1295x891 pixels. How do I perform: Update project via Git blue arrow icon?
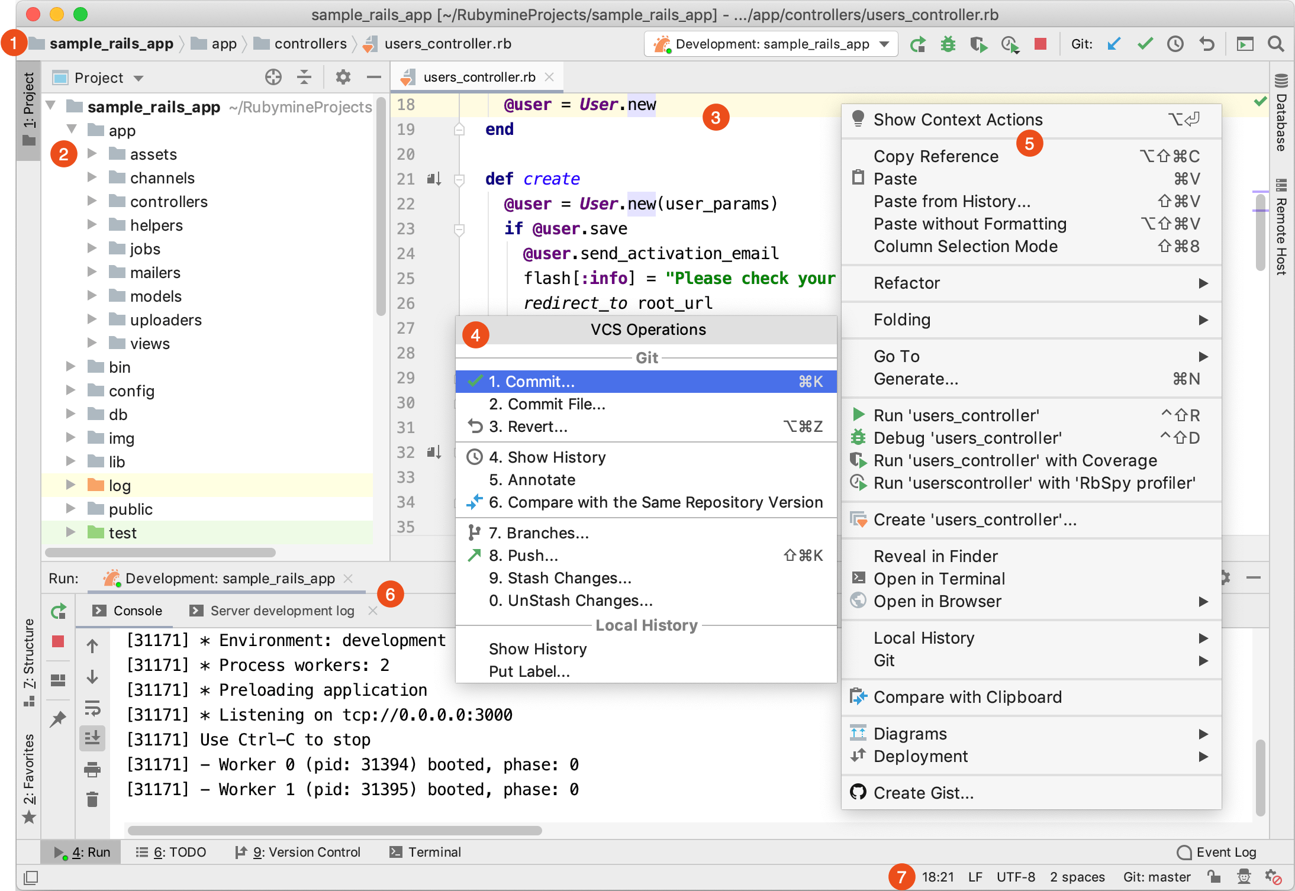1114,44
